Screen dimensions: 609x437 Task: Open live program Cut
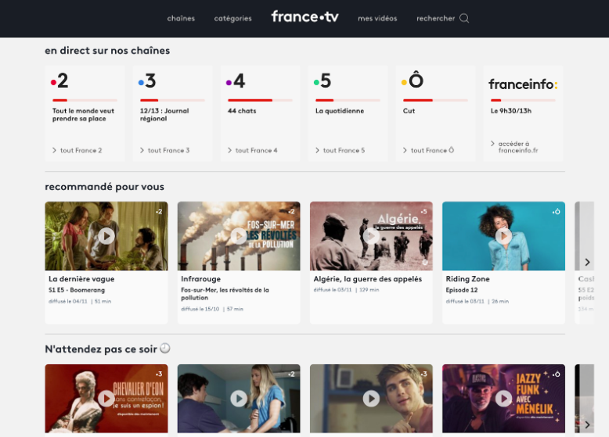coord(409,111)
